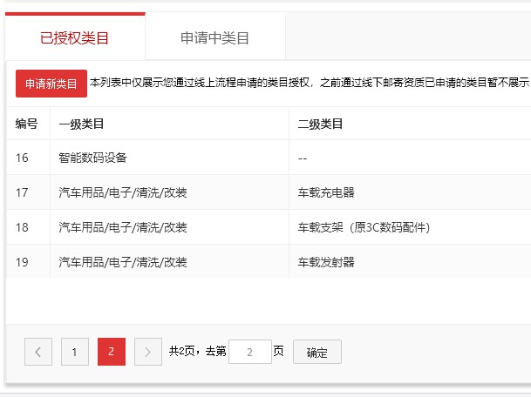Image resolution: width=531 pixels, height=397 pixels.
Task: Go to the next page arrow
Action: click(148, 352)
